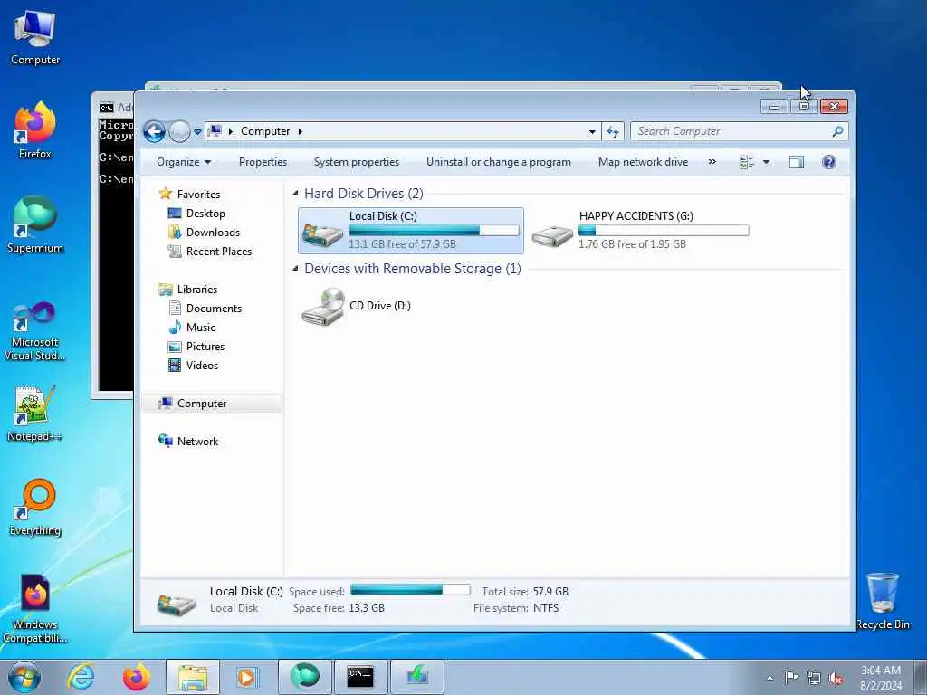Image resolution: width=927 pixels, height=695 pixels.
Task: Open Explorer help icon
Action: tap(829, 162)
